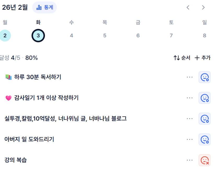Viewport: 214px width, 171px height.
Task: Toggle completion face for 실투경 칼럼 habit
Action: click(x=204, y=119)
